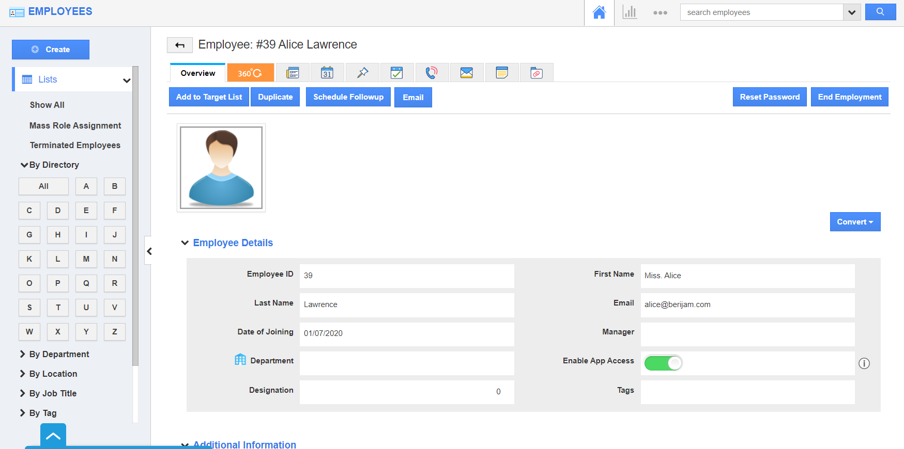Open the notes tab icon
This screenshot has width=904, height=449.
[501, 73]
